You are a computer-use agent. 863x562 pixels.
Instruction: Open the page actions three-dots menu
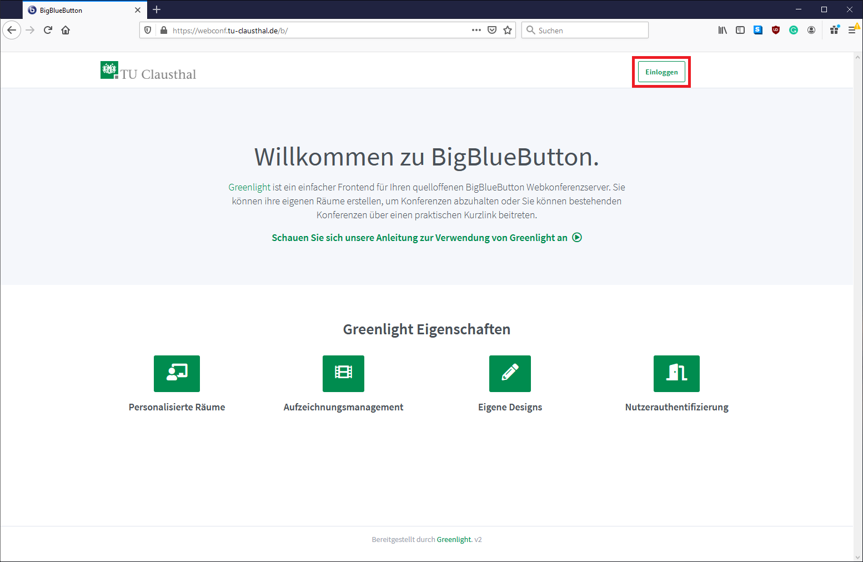[476, 30]
